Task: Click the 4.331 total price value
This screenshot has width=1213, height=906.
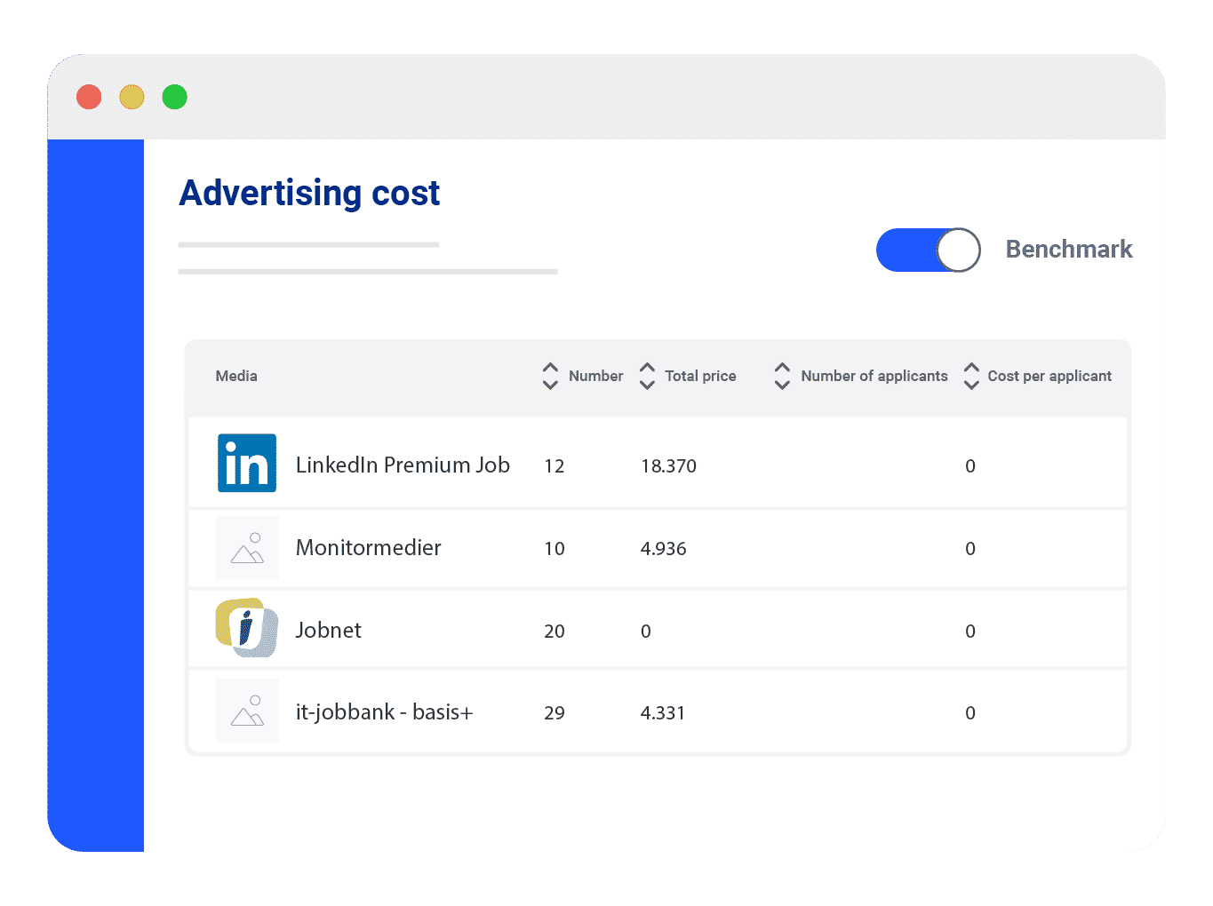Action: [662, 712]
